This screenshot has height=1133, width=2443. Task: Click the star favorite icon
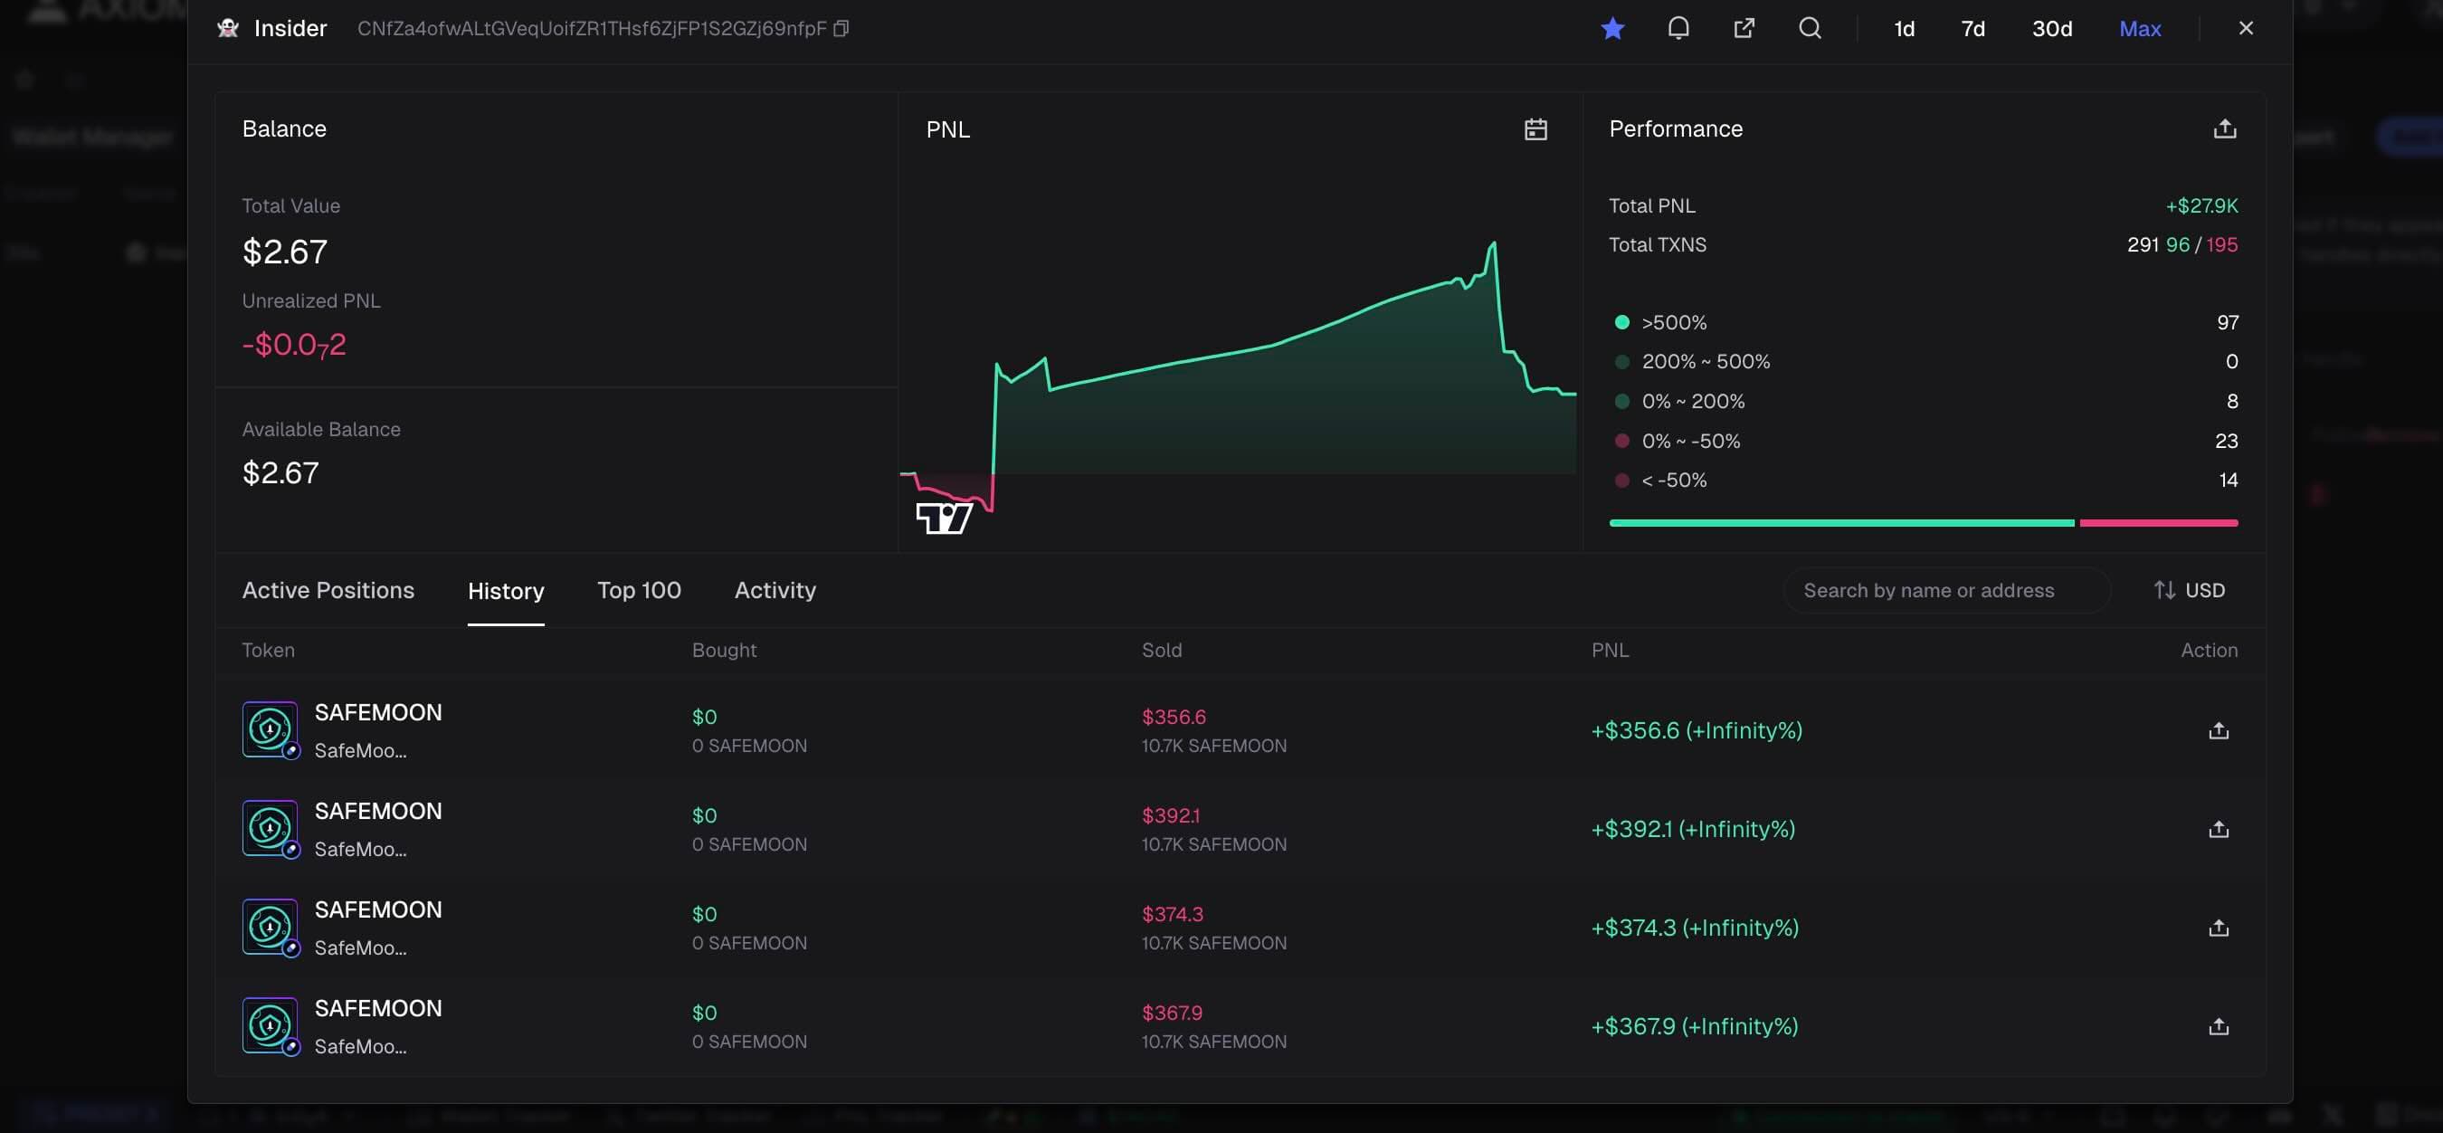click(1612, 28)
